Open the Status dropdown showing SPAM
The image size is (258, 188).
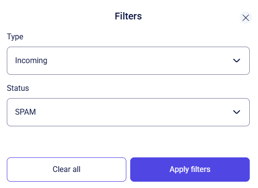(x=128, y=112)
